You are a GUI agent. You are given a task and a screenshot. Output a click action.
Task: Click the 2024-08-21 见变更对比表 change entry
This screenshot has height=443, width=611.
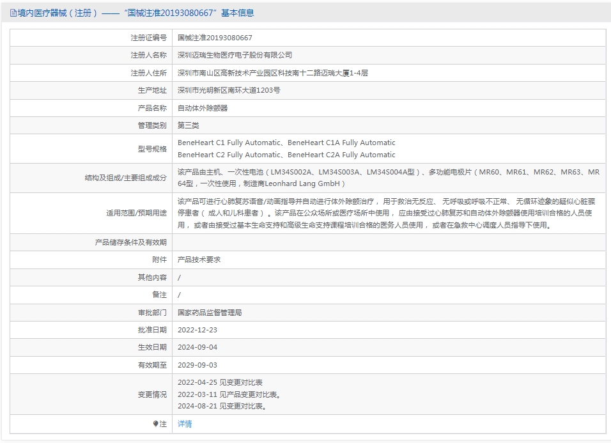[222, 406]
